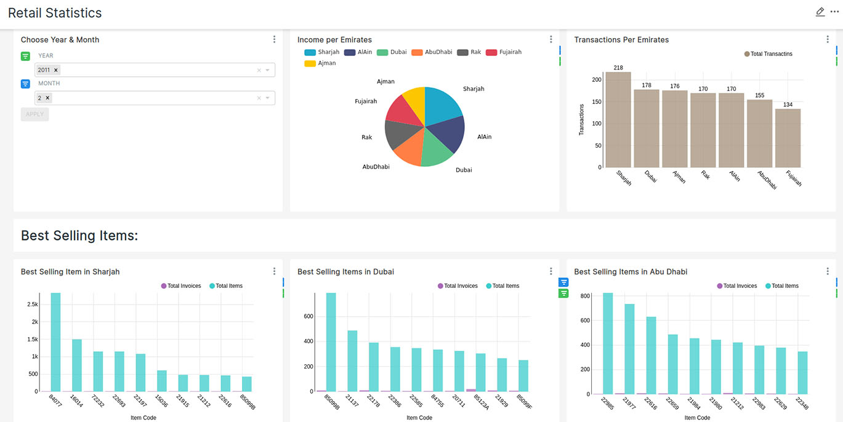Click green filter badge beside Dubai chart
Screen dimensions: 843x422
(563, 293)
